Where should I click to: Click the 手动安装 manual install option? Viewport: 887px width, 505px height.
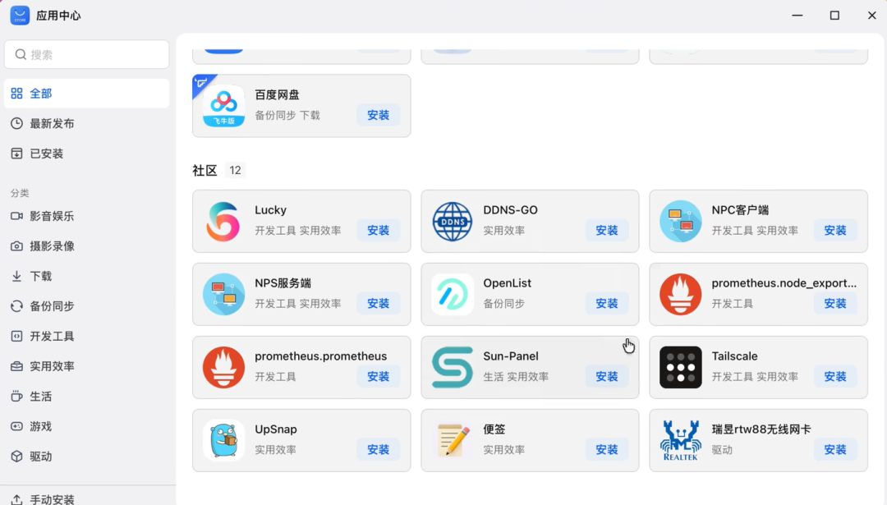tap(53, 498)
